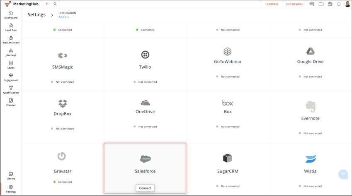Open the user profile avatar

(347, 4)
